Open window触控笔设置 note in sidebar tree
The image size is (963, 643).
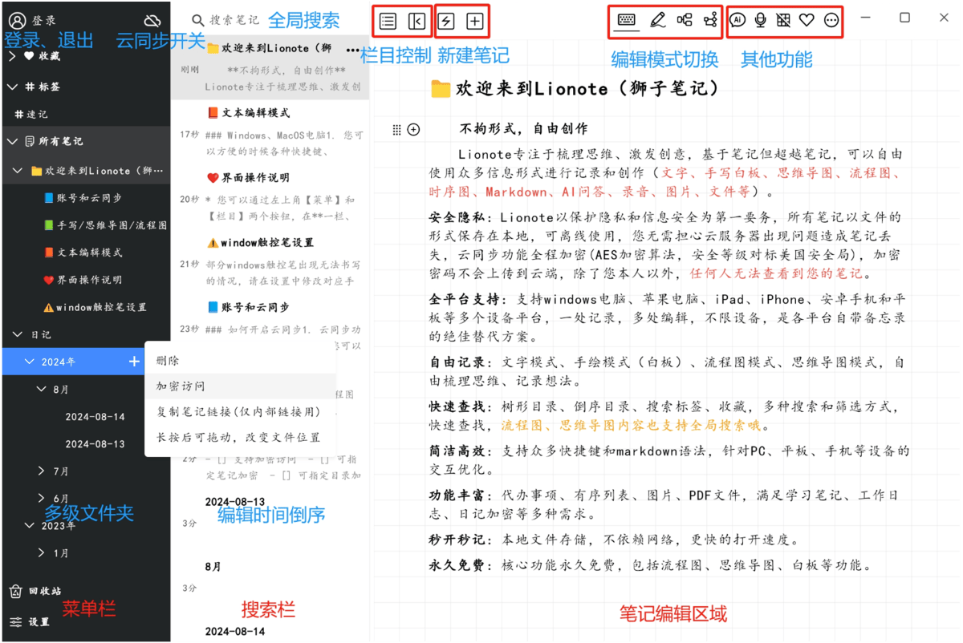95,307
